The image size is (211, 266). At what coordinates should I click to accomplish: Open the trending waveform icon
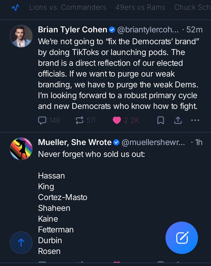point(15,7)
